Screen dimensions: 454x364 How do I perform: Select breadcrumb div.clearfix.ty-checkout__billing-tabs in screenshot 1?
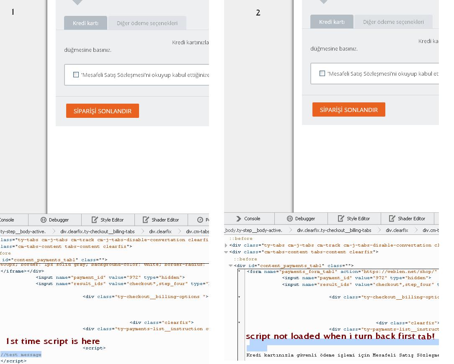(x=97, y=232)
